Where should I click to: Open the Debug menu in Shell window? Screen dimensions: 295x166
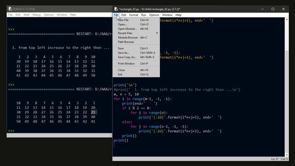point(36,15)
